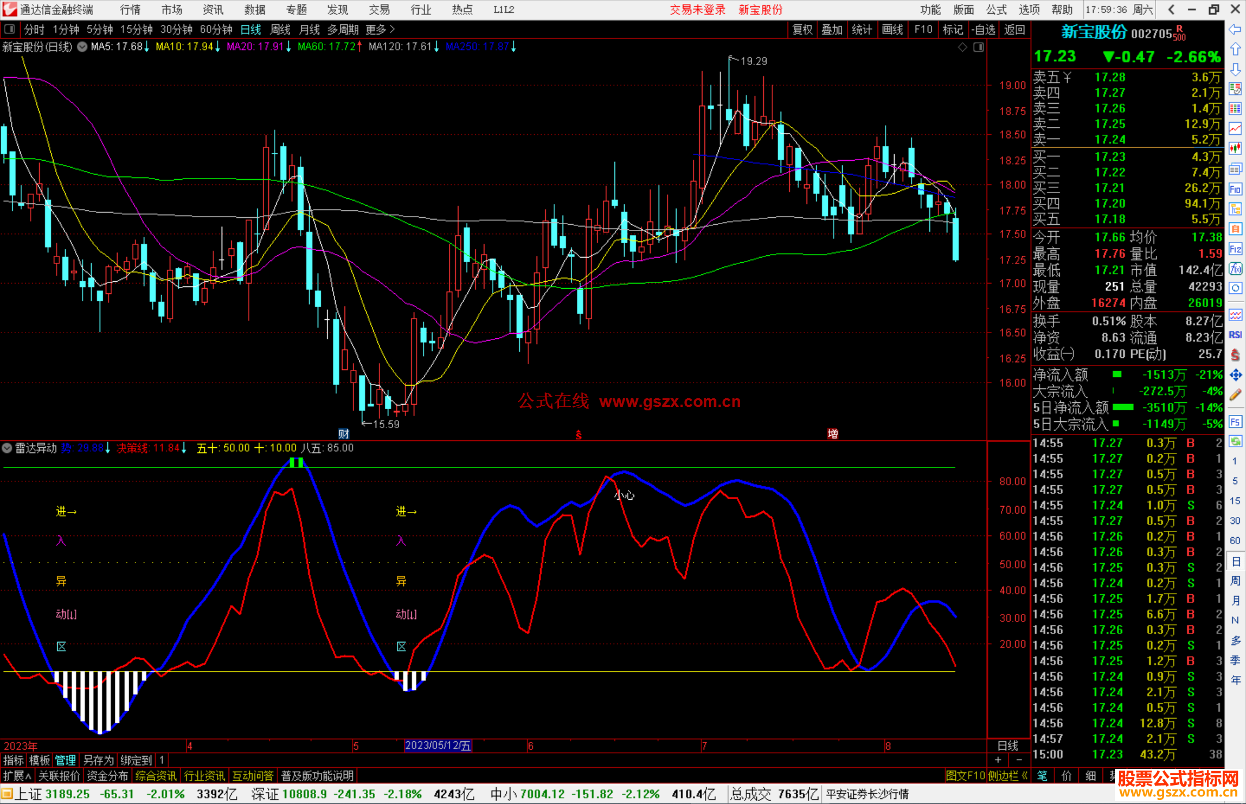Toggle the round button beside 新宝股份(日线)
This screenshot has width=1246, height=804.
82,47
